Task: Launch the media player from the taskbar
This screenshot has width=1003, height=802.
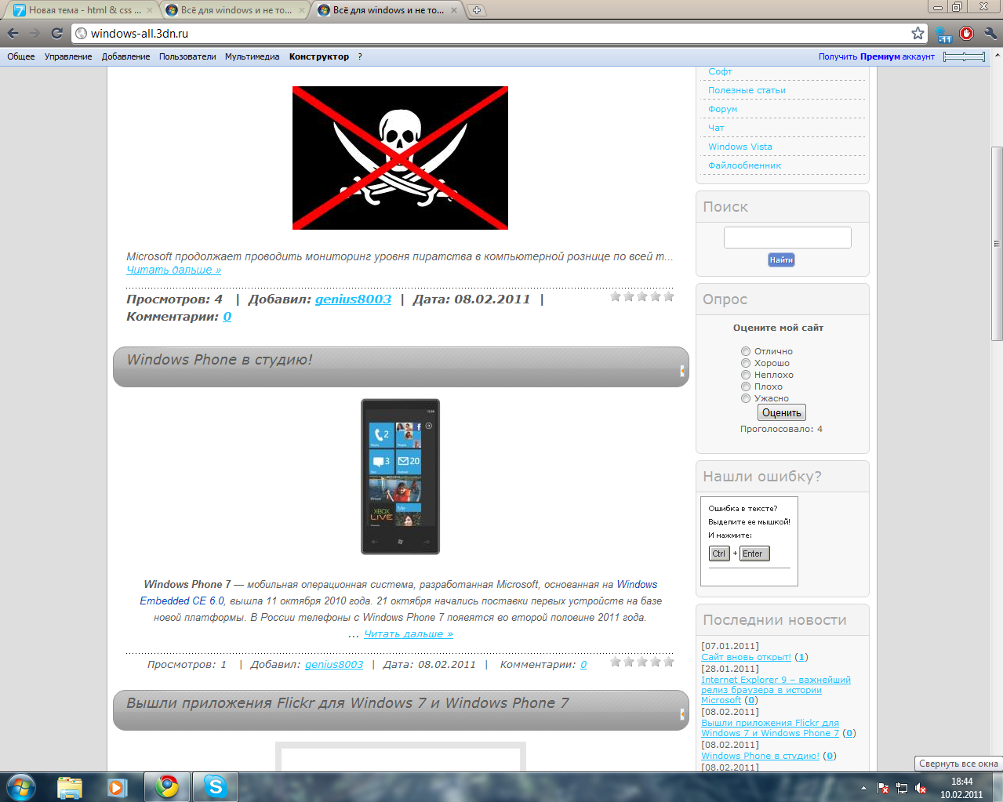Action: pyautogui.click(x=117, y=787)
